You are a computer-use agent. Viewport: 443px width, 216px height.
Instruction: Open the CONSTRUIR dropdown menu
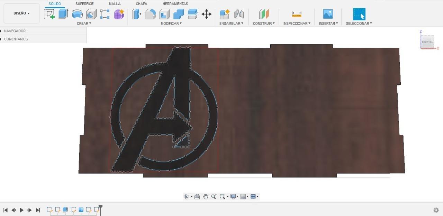264,24
